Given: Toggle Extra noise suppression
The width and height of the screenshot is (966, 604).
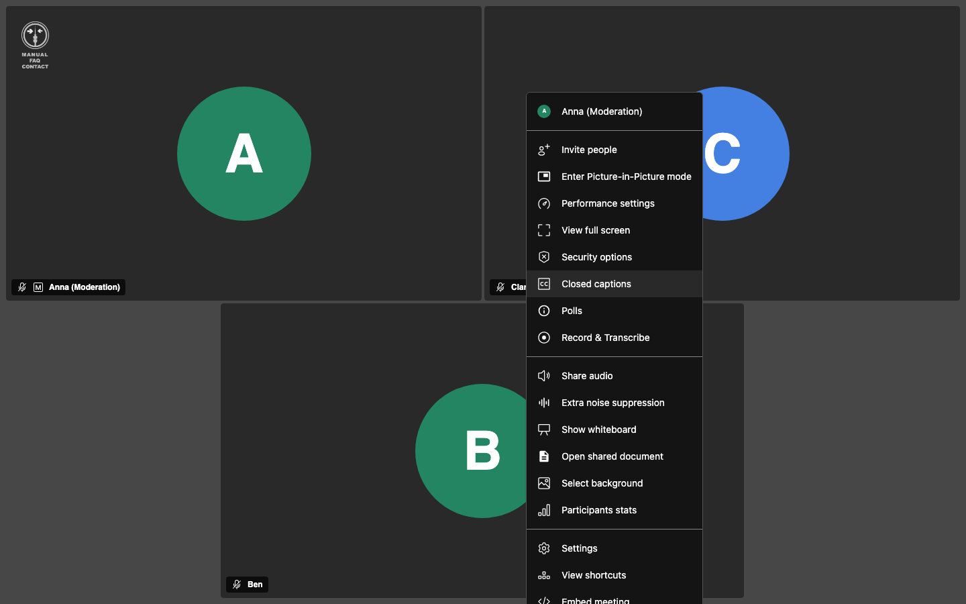Looking at the screenshot, I should point(614,403).
